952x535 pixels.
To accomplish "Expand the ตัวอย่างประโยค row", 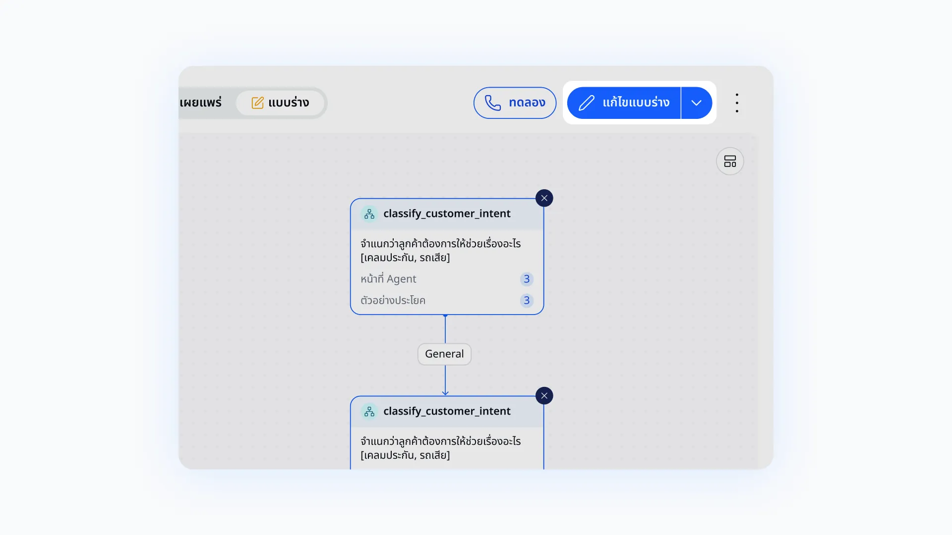I will (447, 300).
